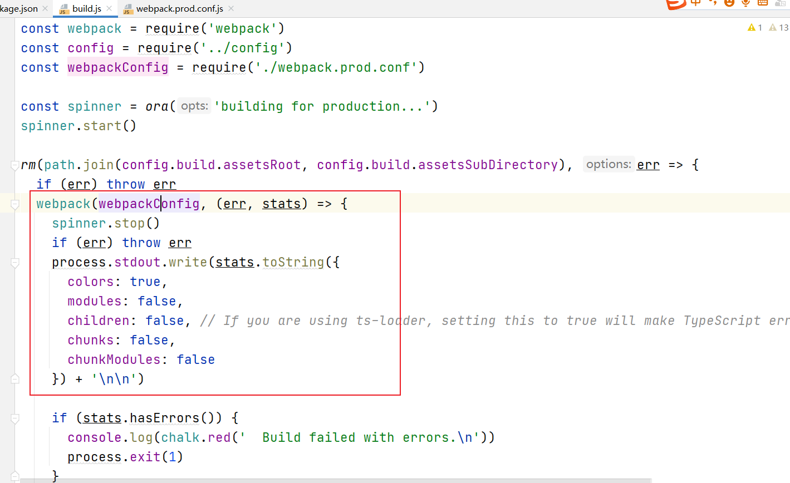Collapse the process.stdout.write block fold
Viewport: 790px width, 483px height.
15,263
